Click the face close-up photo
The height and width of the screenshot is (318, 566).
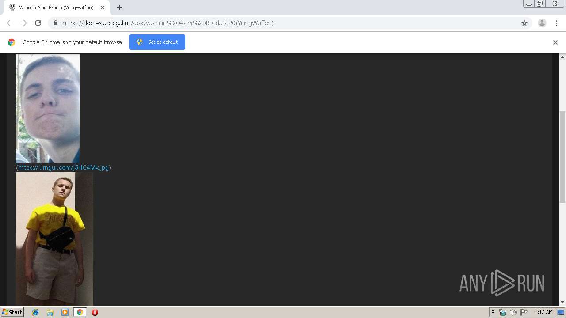48,109
